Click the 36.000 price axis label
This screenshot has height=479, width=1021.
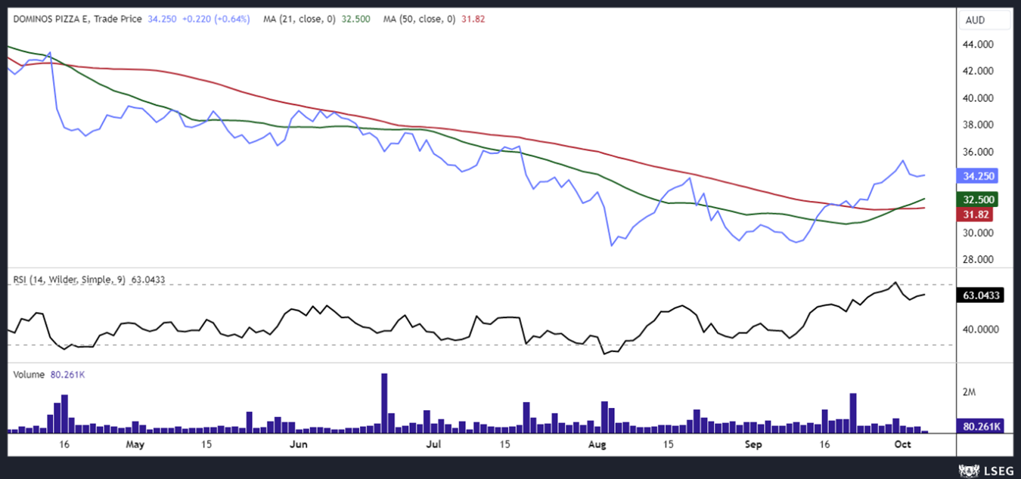point(978,152)
